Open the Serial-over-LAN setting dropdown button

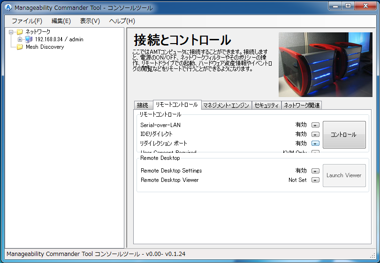(315, 125)
